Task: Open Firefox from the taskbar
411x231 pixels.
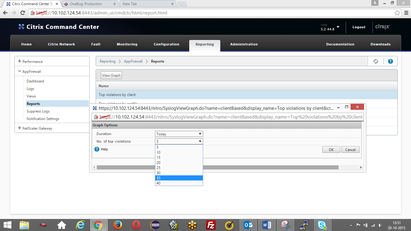Action: [x=117, y=225]
